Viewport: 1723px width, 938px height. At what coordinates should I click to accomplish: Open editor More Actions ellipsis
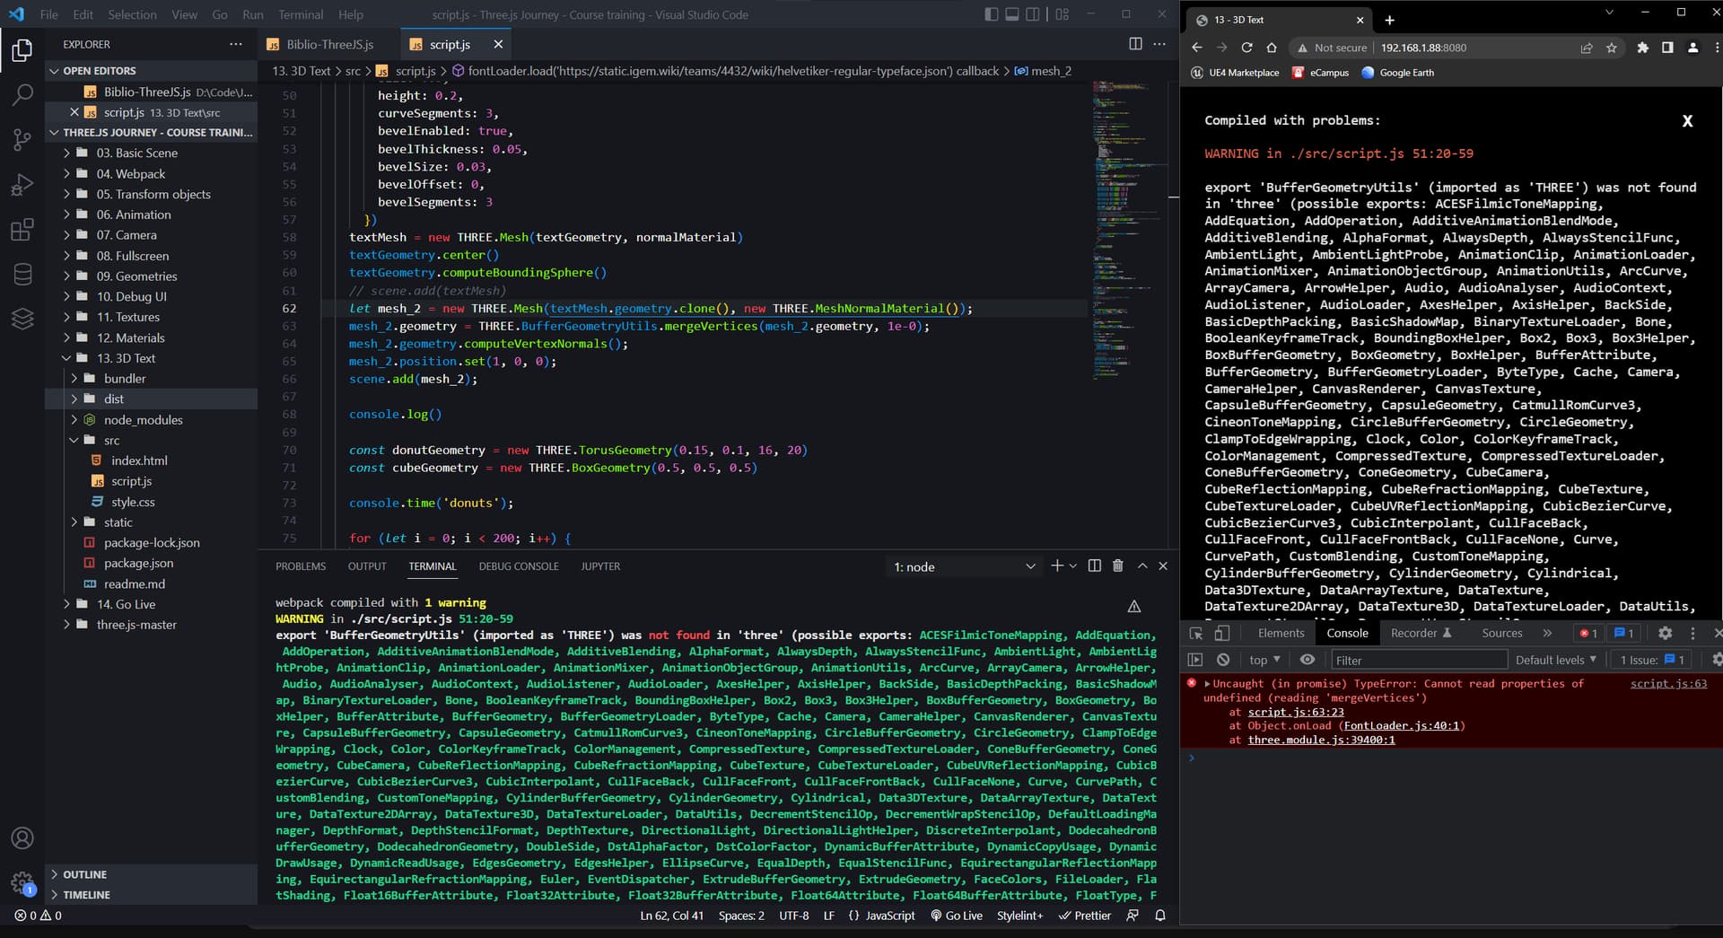tap(1159, 44)
